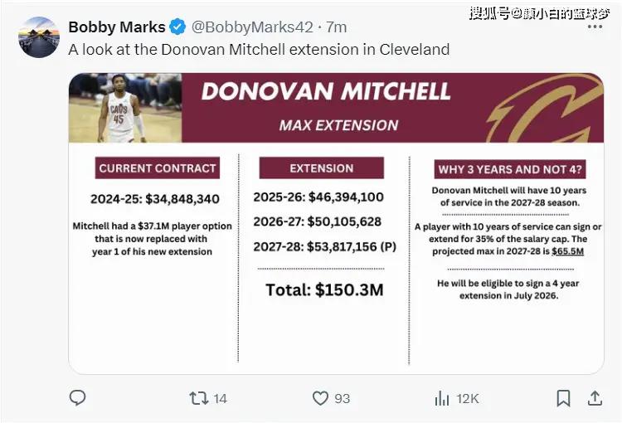Open Bobby Marks profile avatar
Image resolution: width=622 pixels, height=423 pixels.
click(x=38, y=37)
